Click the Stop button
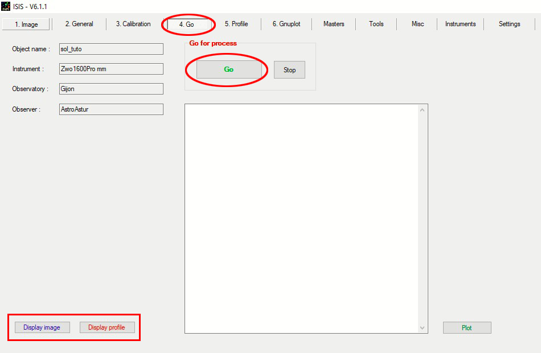The height and width of the screenshot is (353, 541). coord(289,70)
